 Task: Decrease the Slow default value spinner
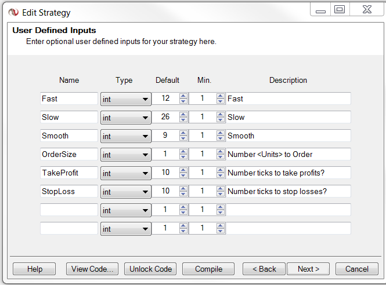click(183, 120)
